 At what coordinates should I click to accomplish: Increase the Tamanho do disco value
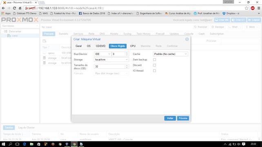127,66
